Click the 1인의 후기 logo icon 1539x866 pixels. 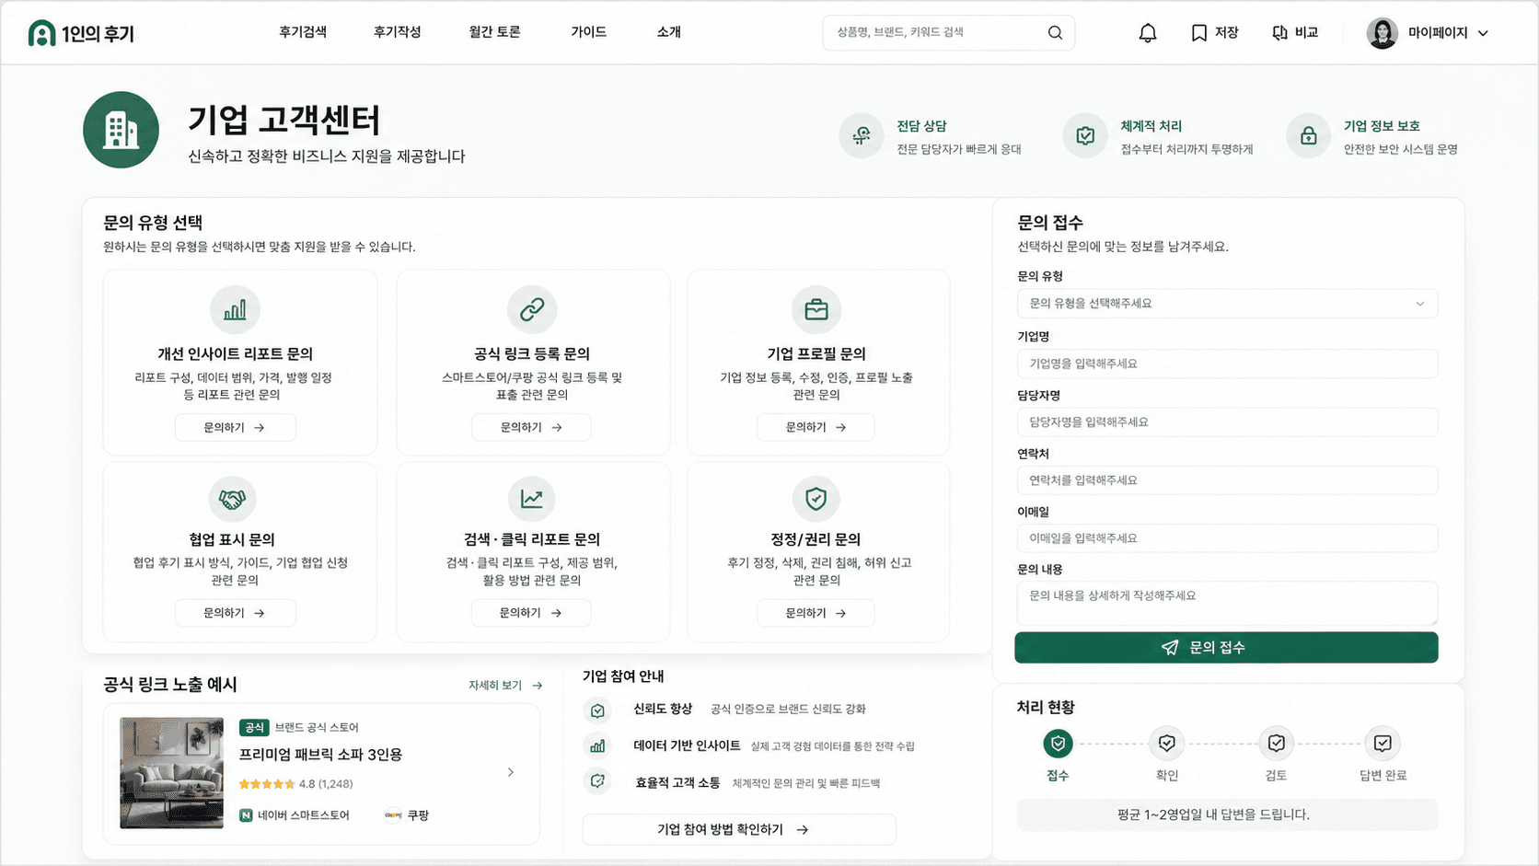[x=41, y=33]
